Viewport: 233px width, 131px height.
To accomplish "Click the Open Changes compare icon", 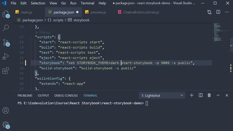I will point(209,12).
